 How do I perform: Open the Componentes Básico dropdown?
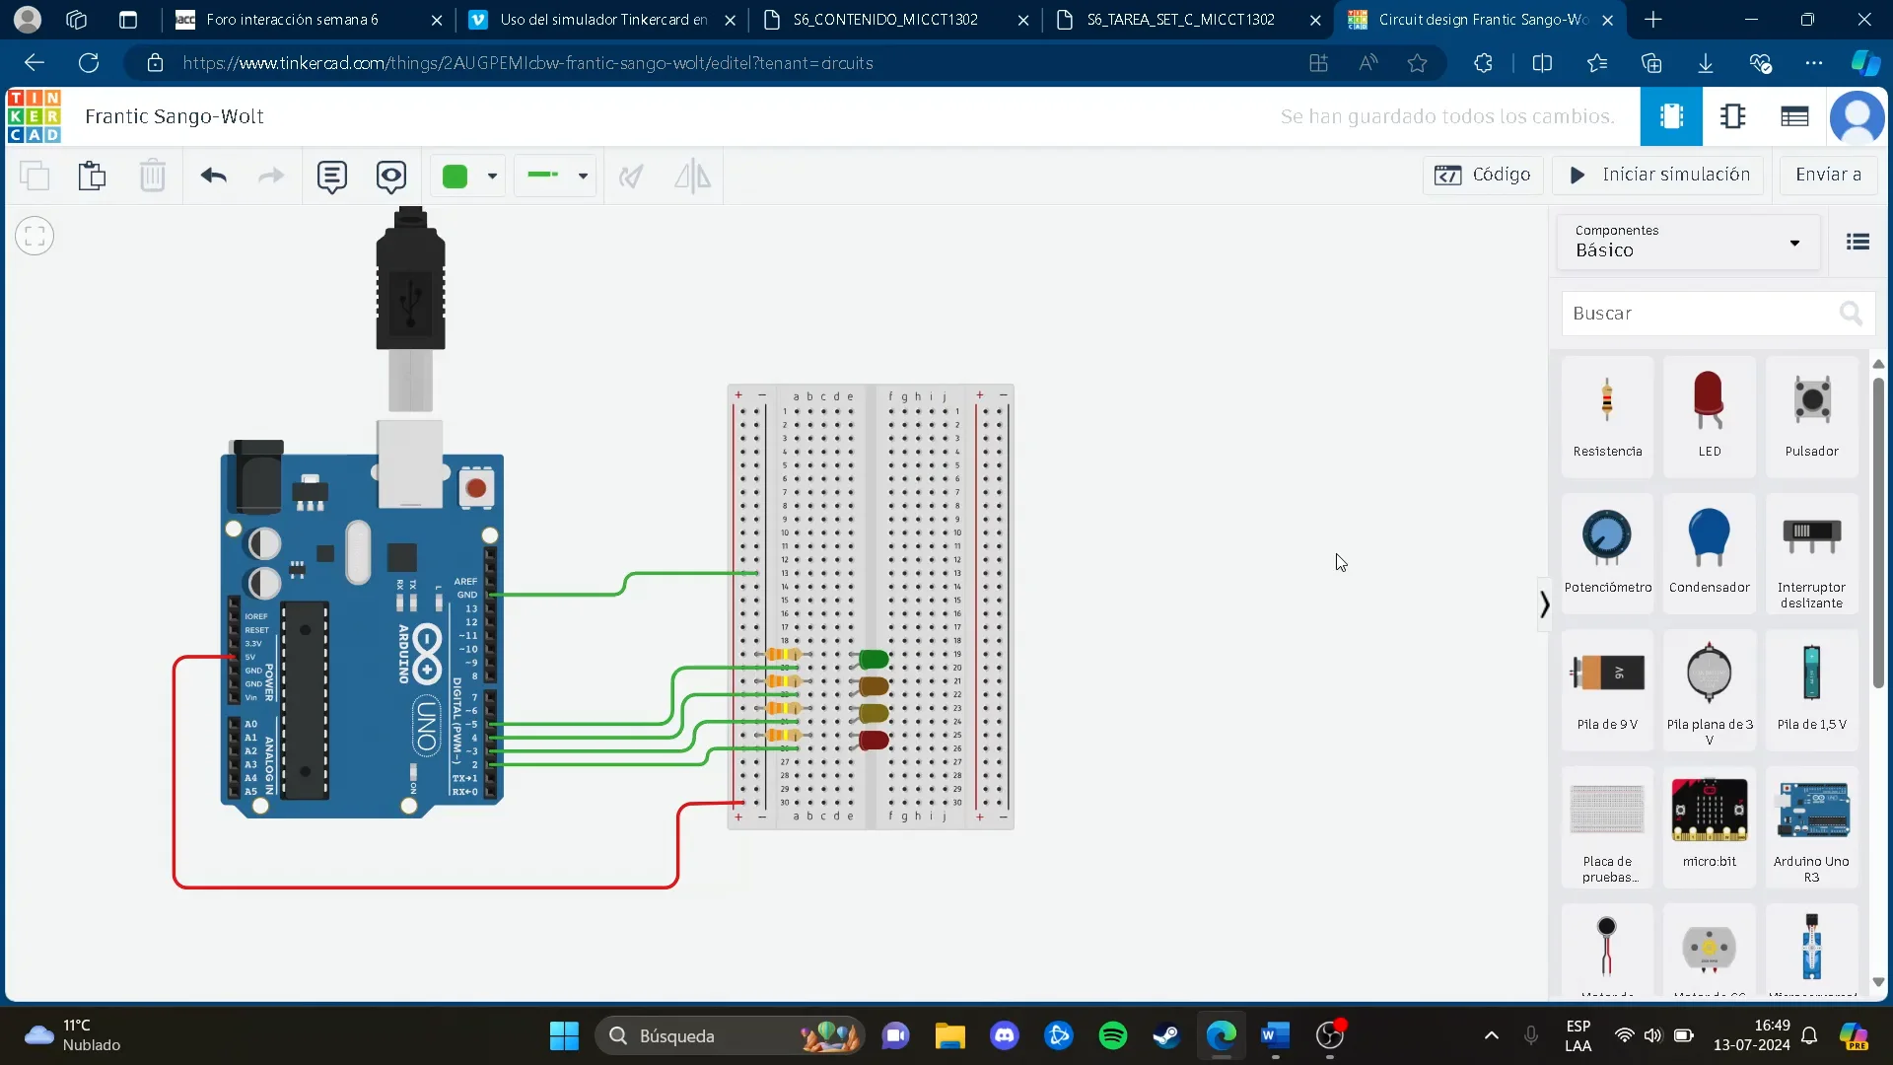1686,242
